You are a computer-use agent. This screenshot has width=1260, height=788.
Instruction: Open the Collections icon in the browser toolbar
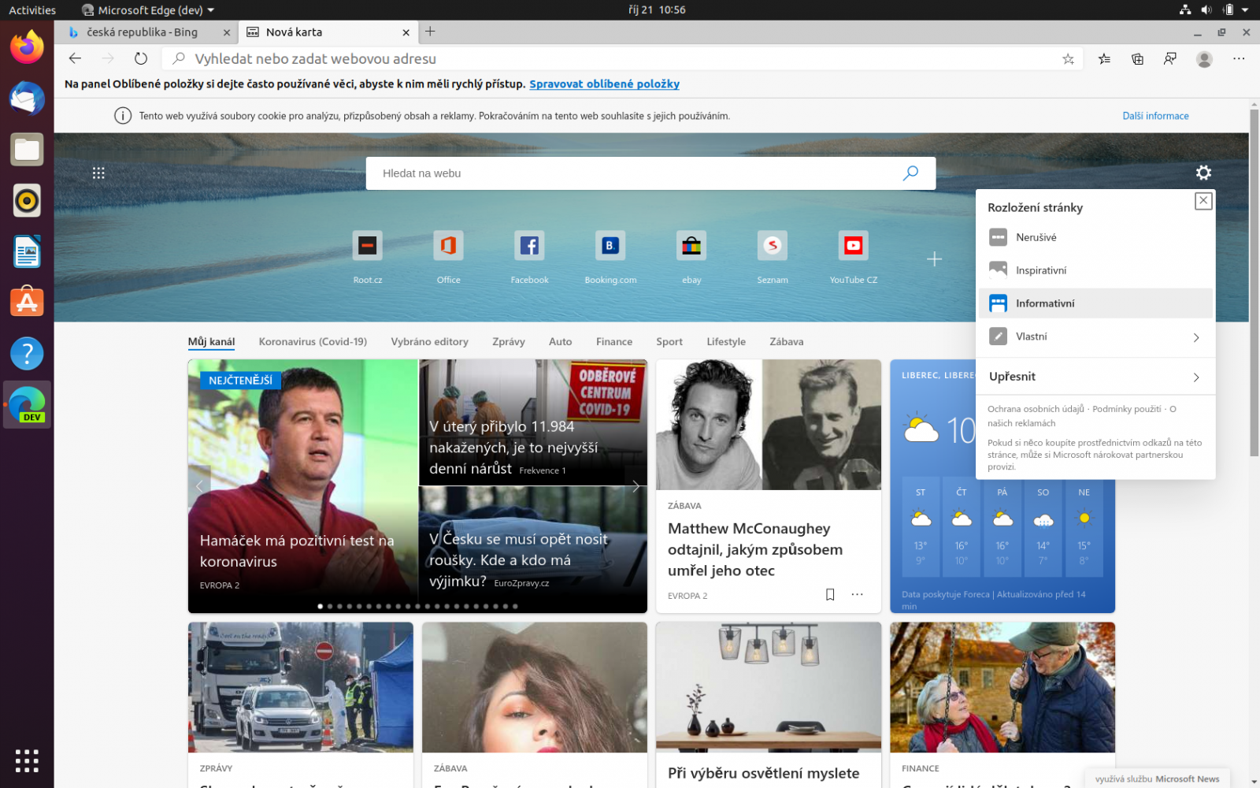[1137, 58]
